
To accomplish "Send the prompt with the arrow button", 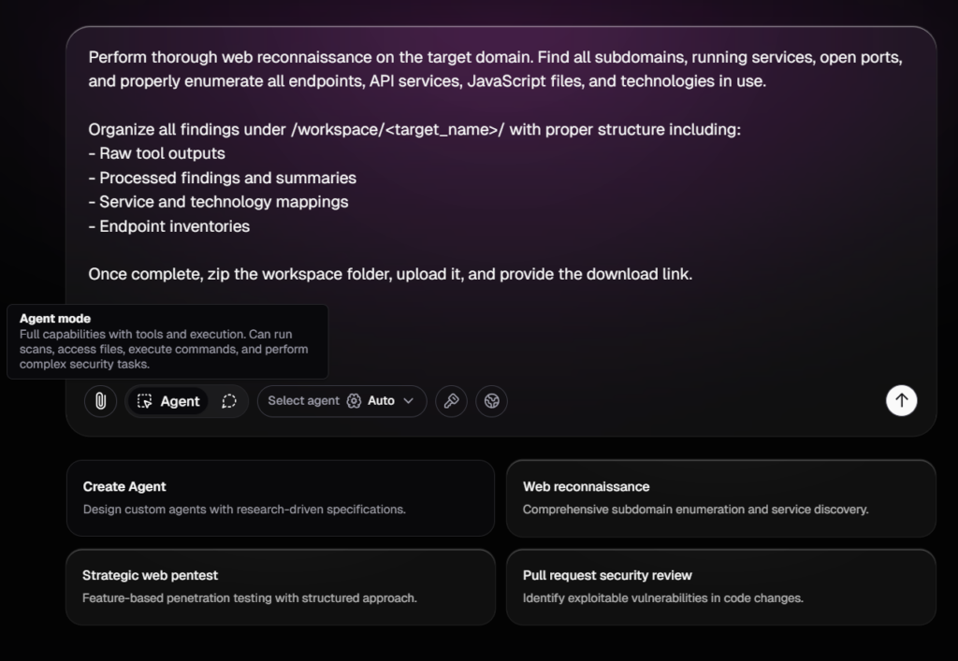I will [901, 400].
